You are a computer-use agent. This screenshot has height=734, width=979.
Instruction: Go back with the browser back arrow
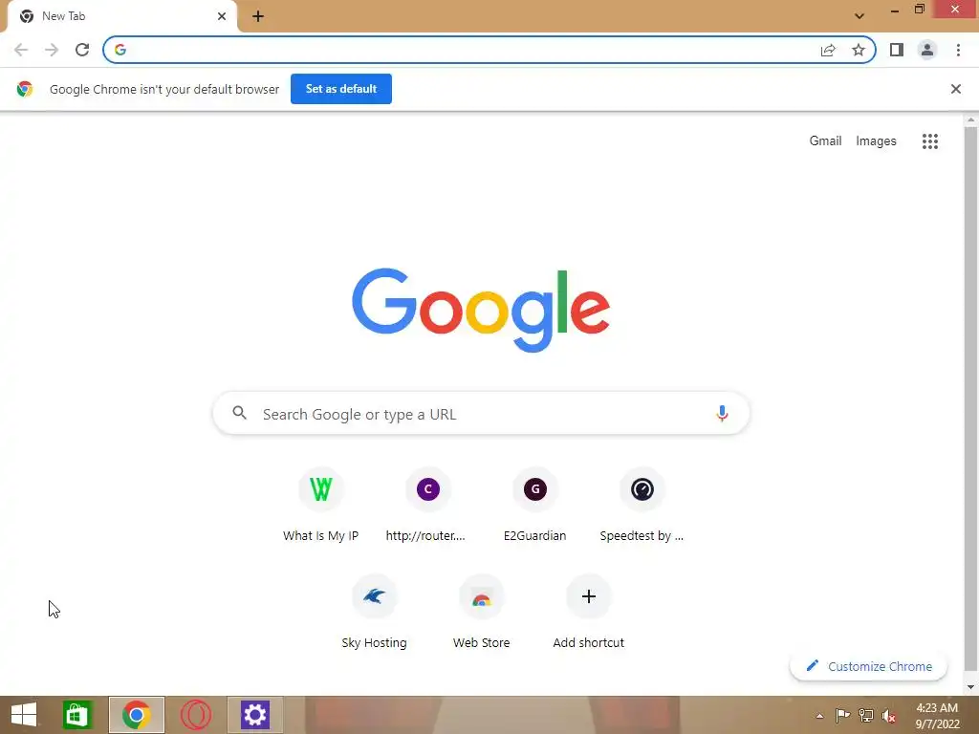tap(21, 50)
